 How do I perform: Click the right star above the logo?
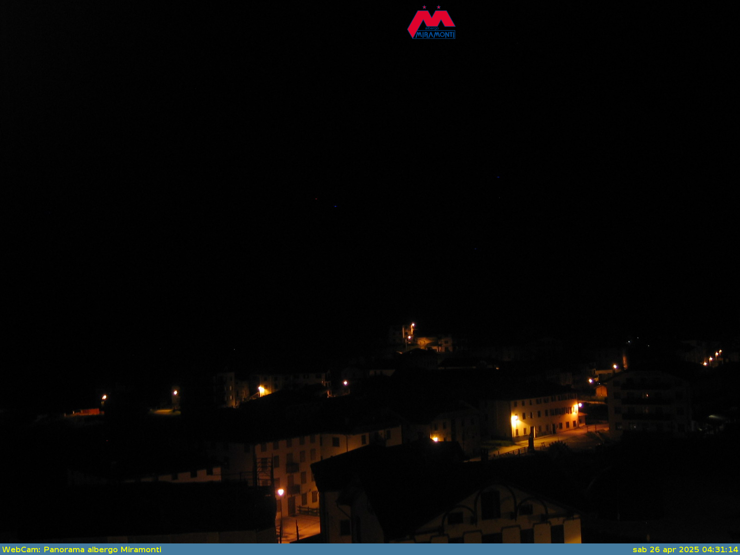click(x=438, y=7)
